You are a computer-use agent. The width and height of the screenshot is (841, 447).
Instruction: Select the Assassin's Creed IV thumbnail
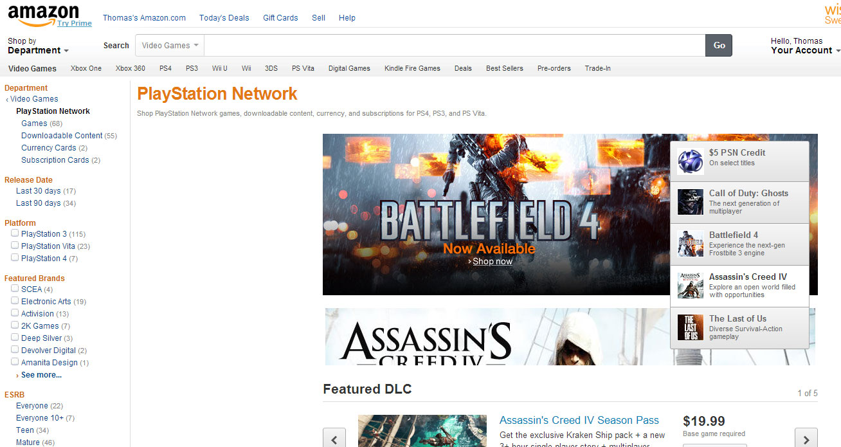(690, 285)
